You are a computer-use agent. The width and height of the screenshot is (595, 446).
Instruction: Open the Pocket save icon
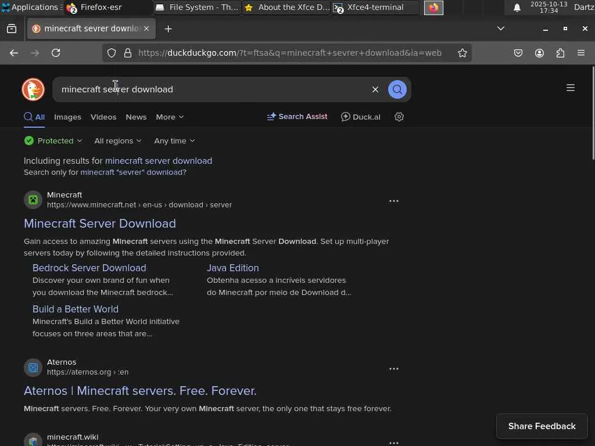518,53
